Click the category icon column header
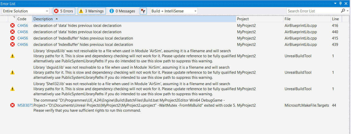The image size is (351, 134). point(12,19)
